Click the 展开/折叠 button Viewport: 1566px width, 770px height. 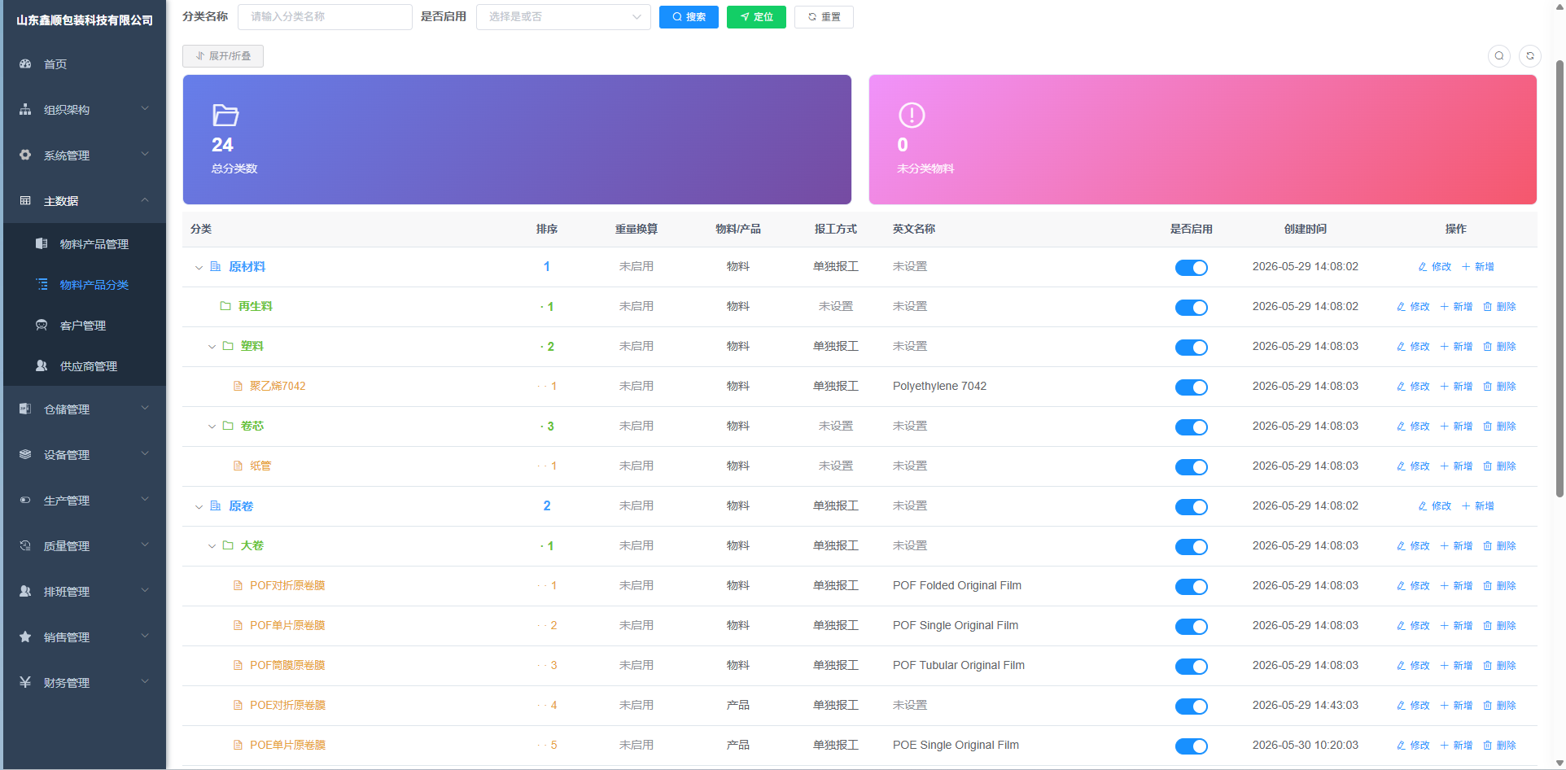(223, 56)
